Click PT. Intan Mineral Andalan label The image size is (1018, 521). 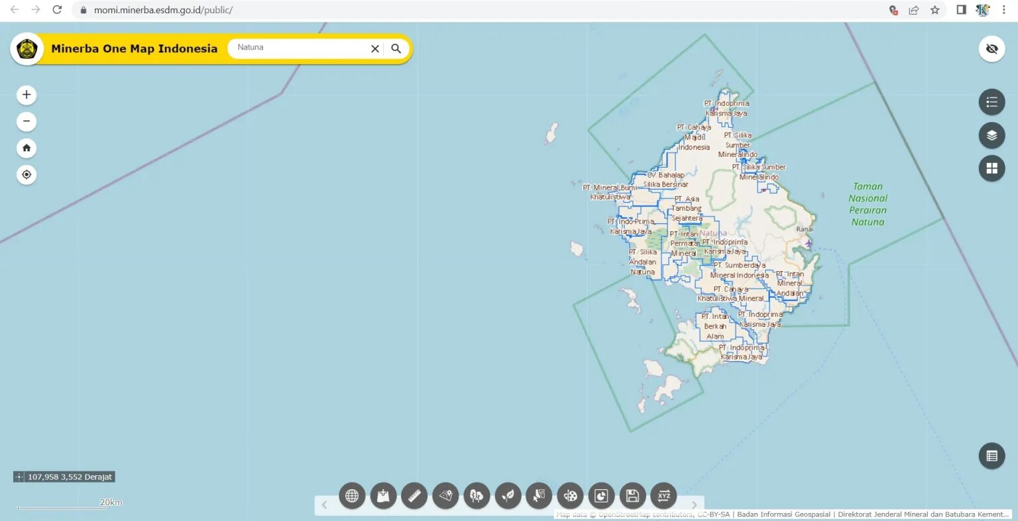(790, 283)
